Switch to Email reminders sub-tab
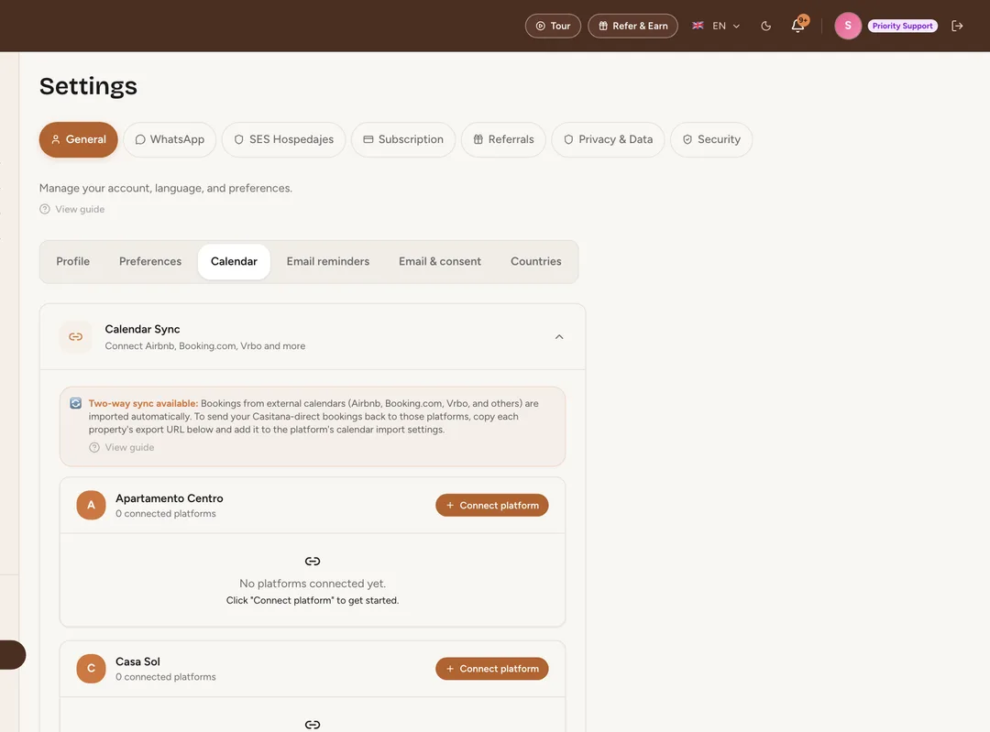Image resolution: width=990 pixels, height=732 pixels. click(327, 262)
